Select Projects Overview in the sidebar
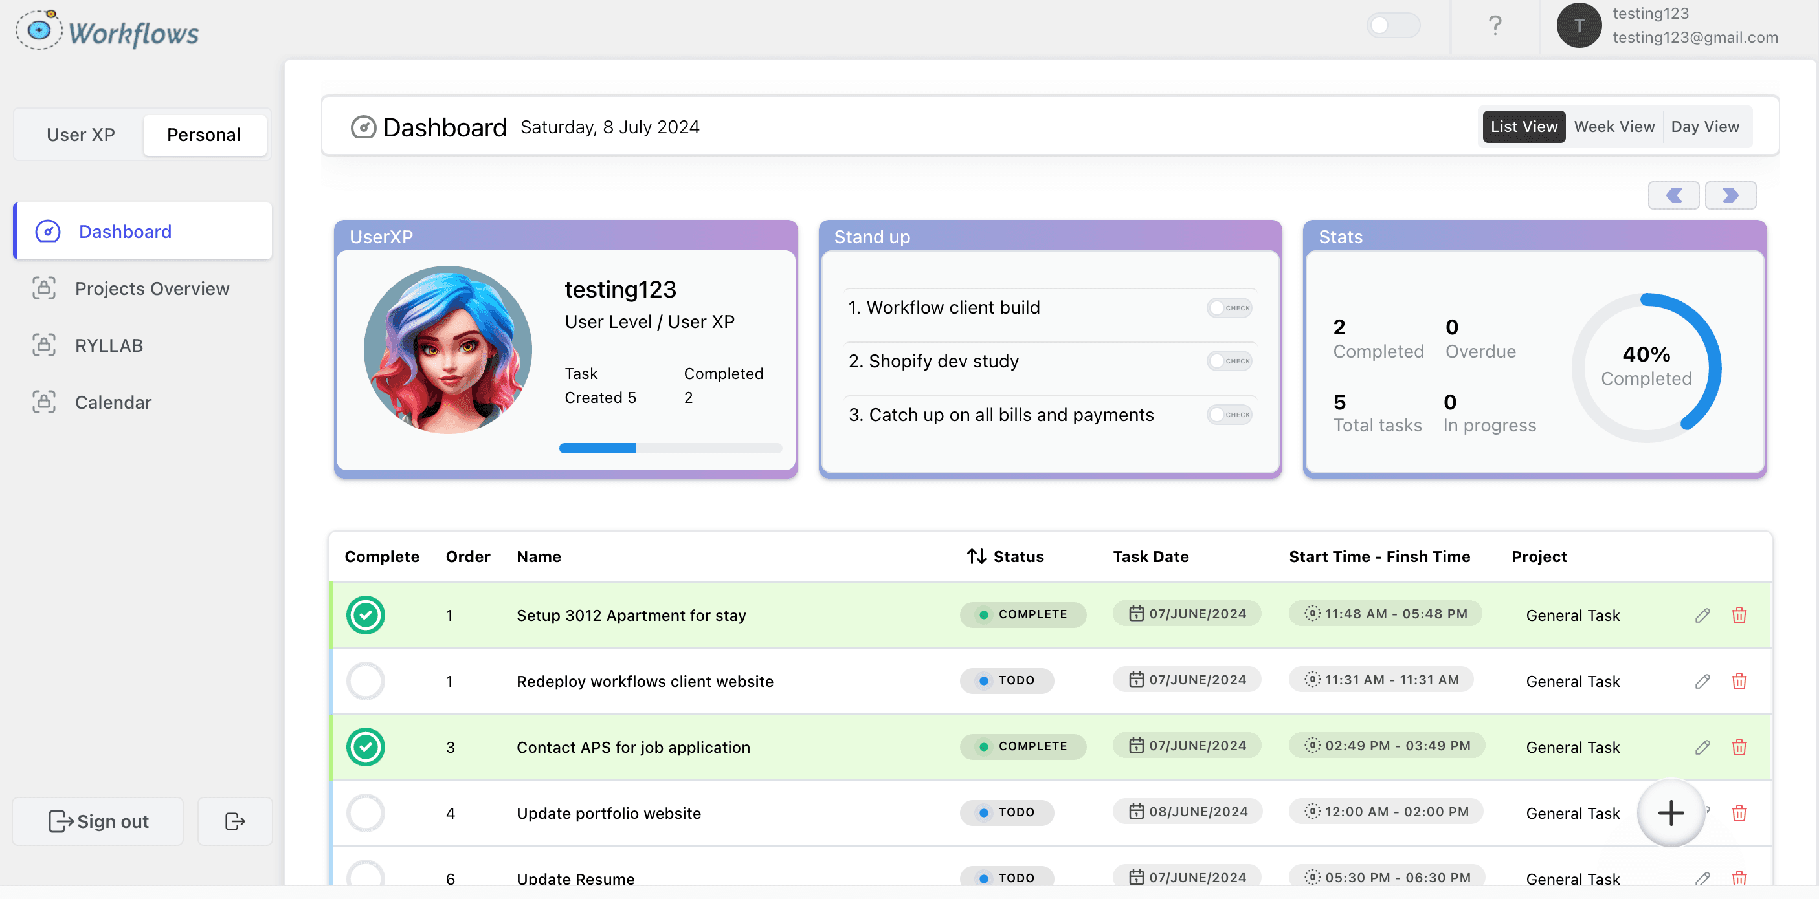The image size is (1819, 899). pos(152,288)
